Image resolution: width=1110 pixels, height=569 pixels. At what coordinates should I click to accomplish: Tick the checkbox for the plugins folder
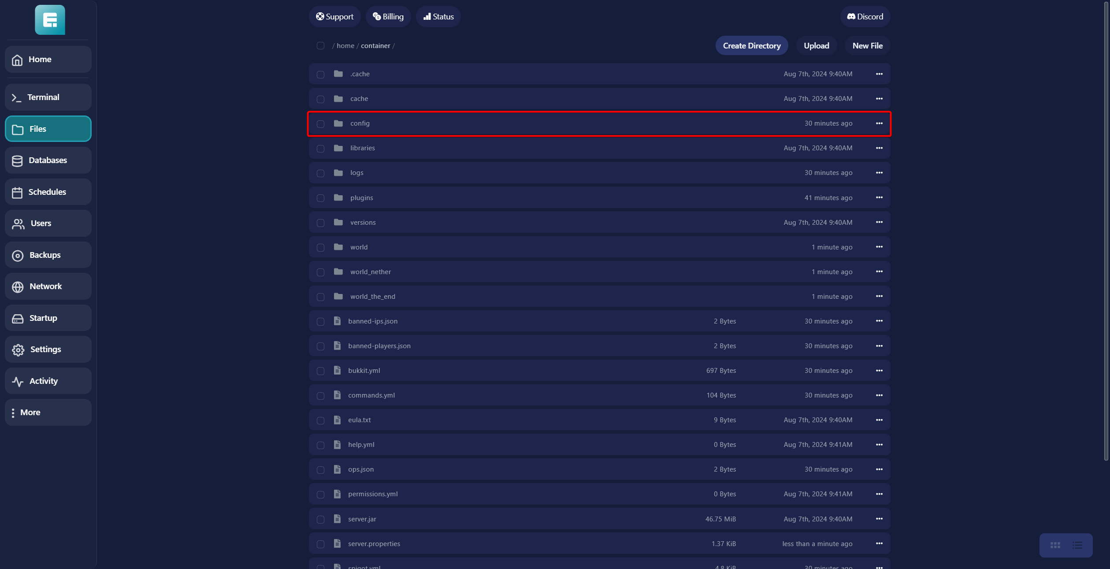tap(320, 198)
